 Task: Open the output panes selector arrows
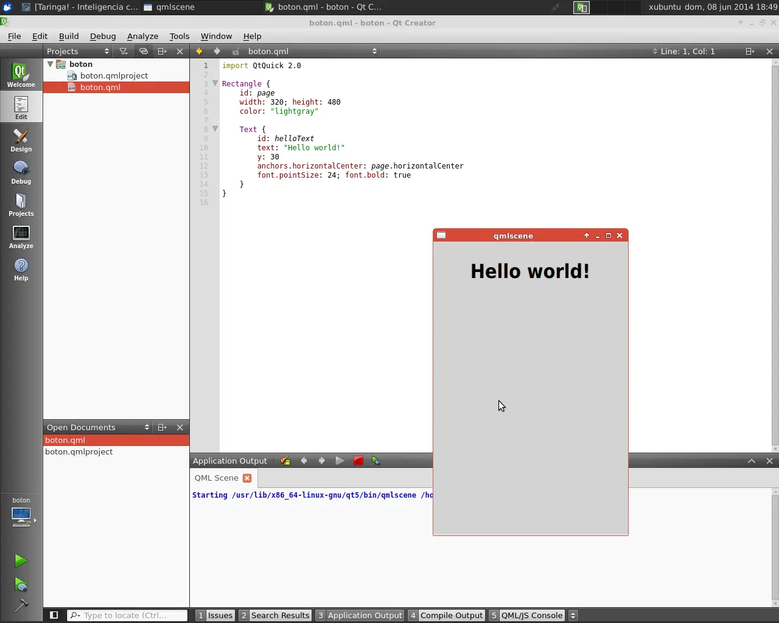tap(573, 615)
